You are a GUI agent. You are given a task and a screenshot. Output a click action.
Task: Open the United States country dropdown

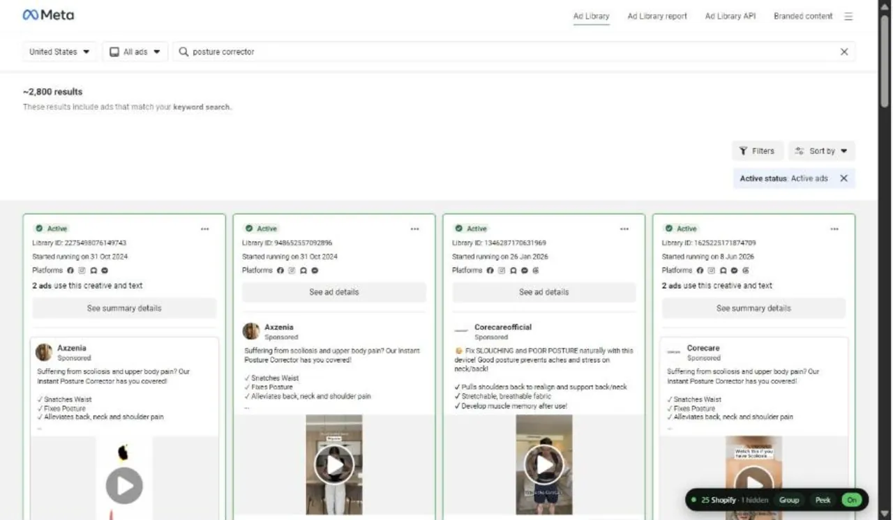tap(60, 52)
